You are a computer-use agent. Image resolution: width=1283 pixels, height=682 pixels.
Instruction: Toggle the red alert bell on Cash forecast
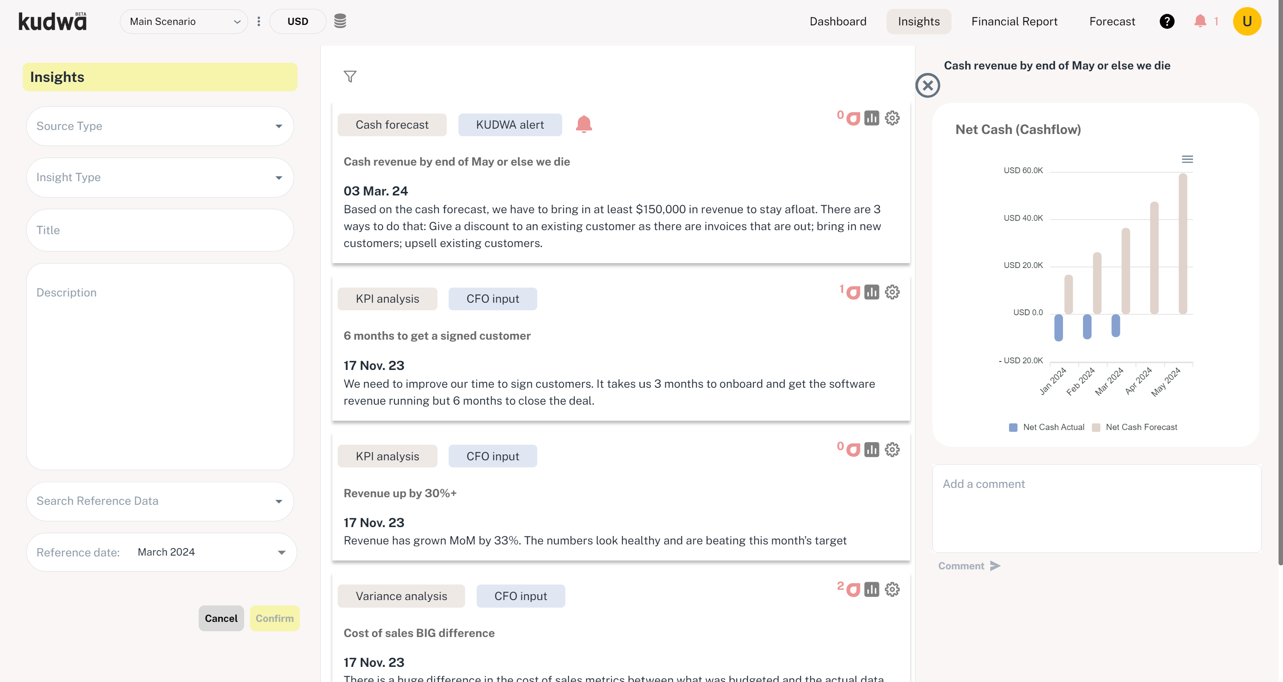tap(583, 124)
